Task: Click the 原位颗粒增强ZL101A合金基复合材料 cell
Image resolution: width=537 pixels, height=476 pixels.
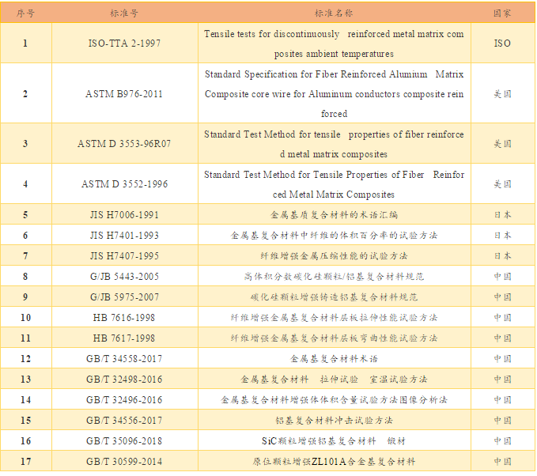Action: (x=334, y=461)
